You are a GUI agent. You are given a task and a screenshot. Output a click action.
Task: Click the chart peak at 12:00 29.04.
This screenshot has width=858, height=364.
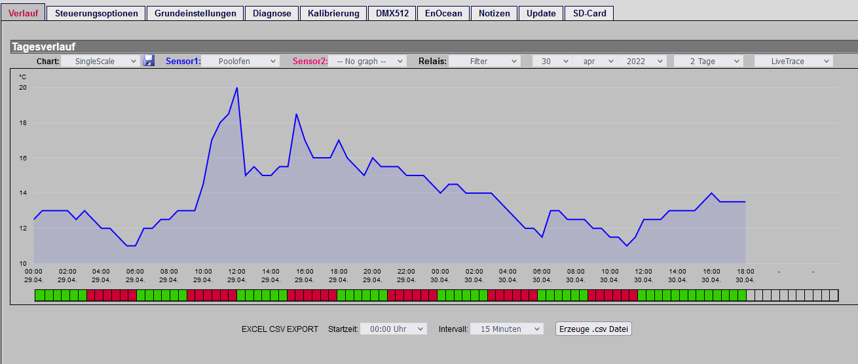[x=236, y=88]
